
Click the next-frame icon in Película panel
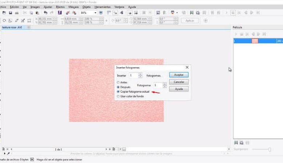(x=258, y=34)
